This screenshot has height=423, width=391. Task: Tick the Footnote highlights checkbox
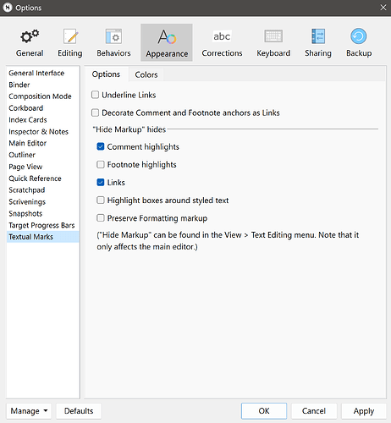101,164
